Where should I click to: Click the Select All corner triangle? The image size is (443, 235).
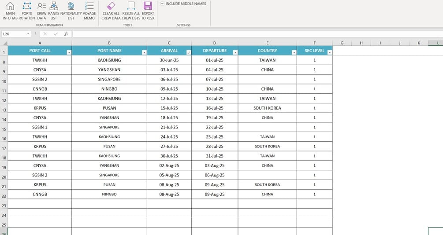coord(4,43)
